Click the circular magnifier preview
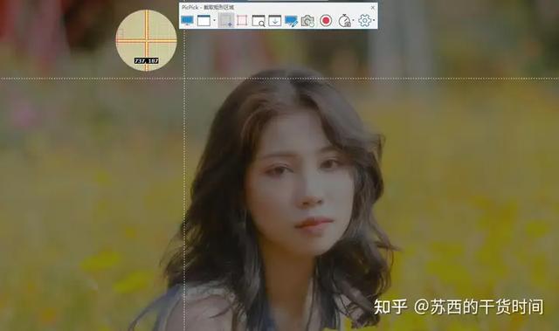559x331 pixels. coord(146,40)
